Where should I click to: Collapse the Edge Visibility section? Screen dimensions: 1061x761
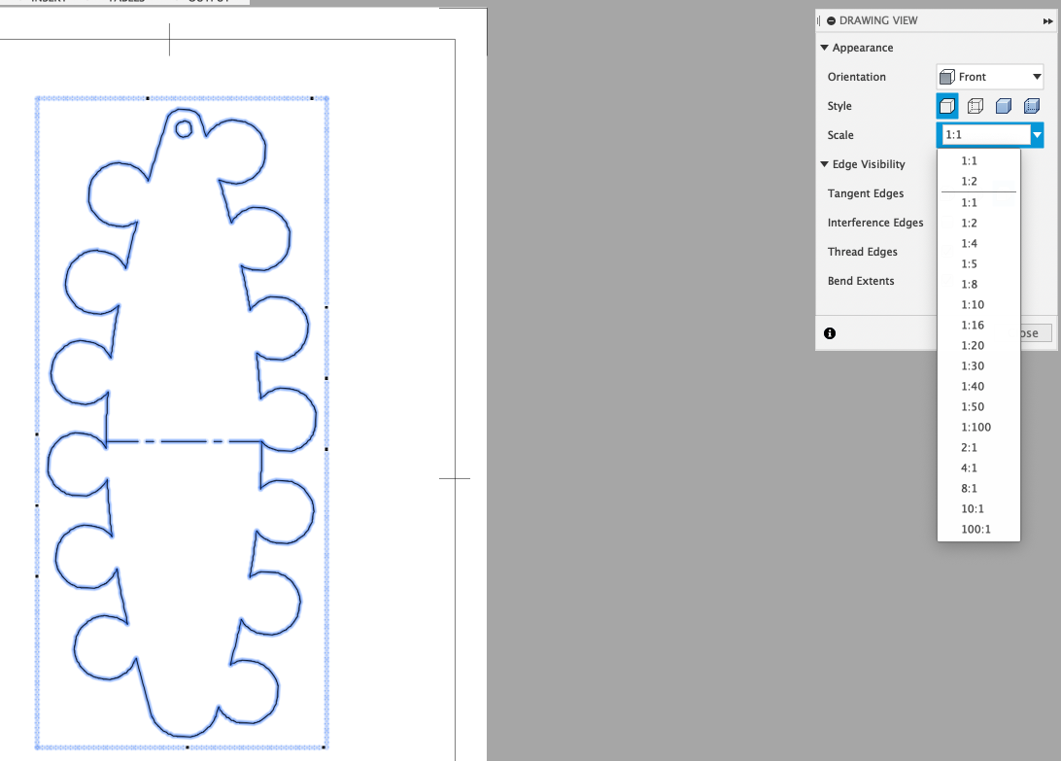[824, 164]
